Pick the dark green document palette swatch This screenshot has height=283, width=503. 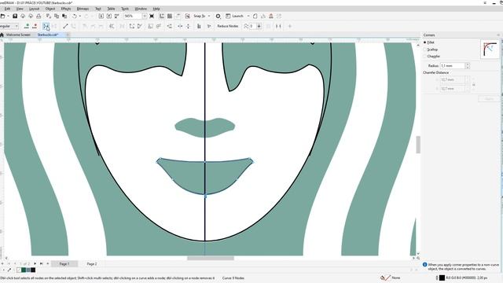24,270
